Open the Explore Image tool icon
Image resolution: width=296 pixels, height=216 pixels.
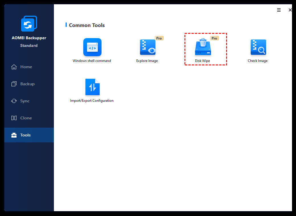point(148,47)
